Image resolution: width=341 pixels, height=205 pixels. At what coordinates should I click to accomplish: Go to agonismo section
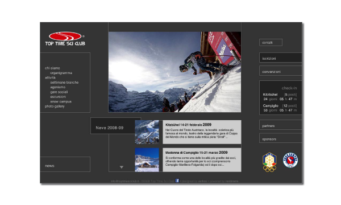[x=57, y=87]
